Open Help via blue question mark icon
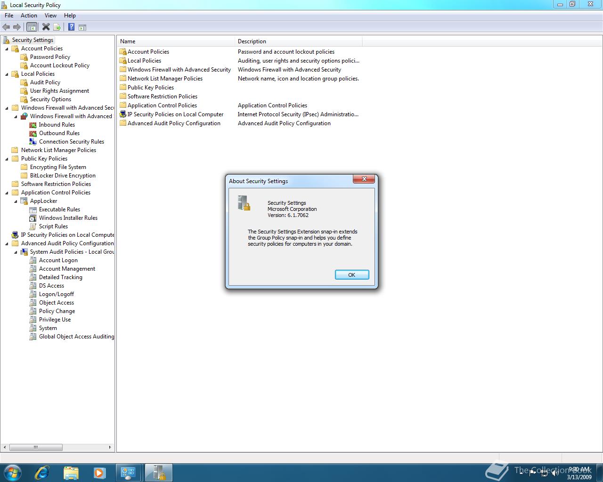Image resolution: width=603 pixels, height=482 pixels. (x=71, y=27)
